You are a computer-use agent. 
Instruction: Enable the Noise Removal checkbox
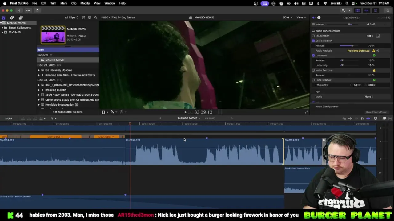coord(313,70)
